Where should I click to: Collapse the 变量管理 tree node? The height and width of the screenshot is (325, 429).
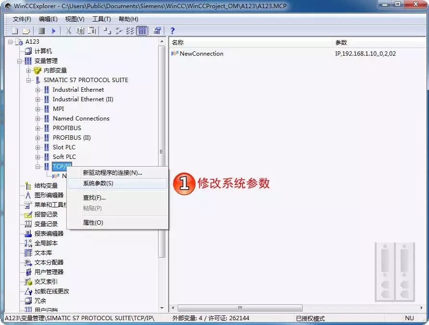[19, 61]
